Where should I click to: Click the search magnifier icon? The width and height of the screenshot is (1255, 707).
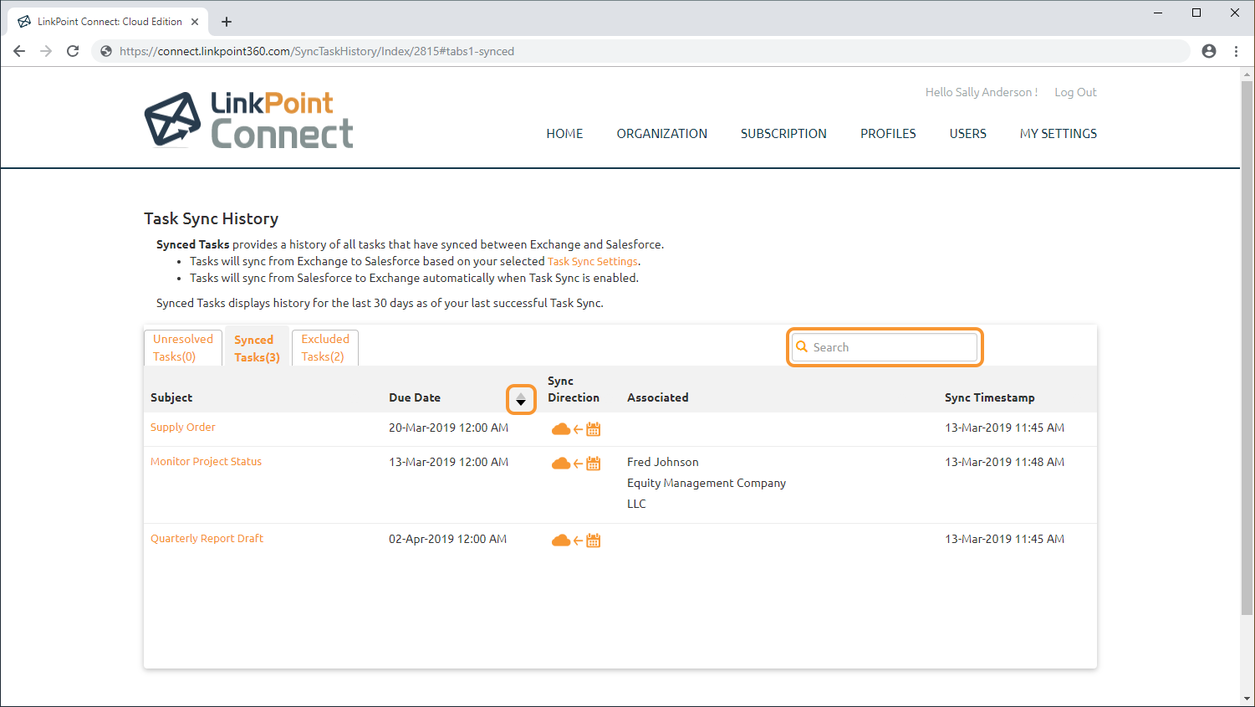[x=802, y=347]
